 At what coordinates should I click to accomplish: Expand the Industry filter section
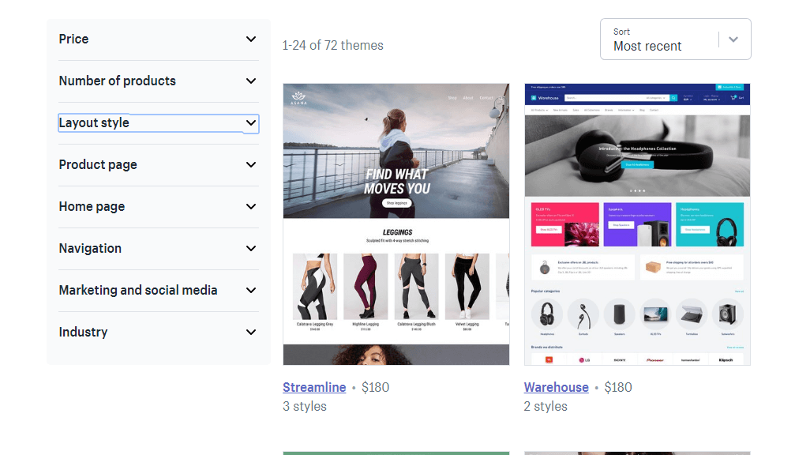(158, 332)
